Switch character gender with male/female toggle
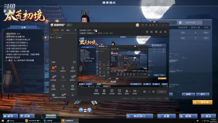This screenshot has height=123, width=218. [x=85, y=110]
